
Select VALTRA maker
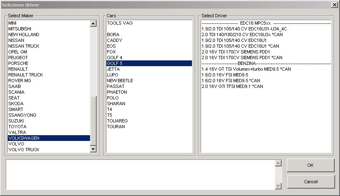click(49, 132)
